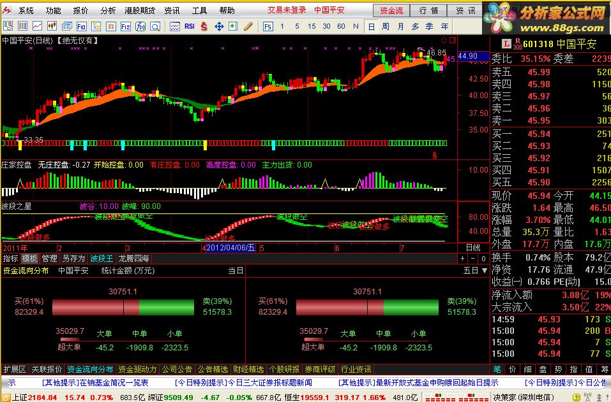Zoom in chart with plus button
This screenshot has width=611, height=402.
coord(462,259)
